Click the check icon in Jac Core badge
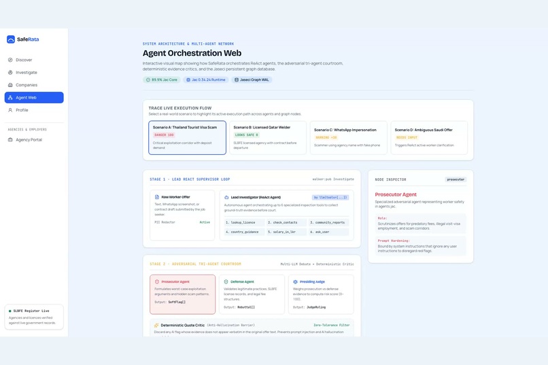The width and height of the screenshot is (548, 365). point(148,80)
